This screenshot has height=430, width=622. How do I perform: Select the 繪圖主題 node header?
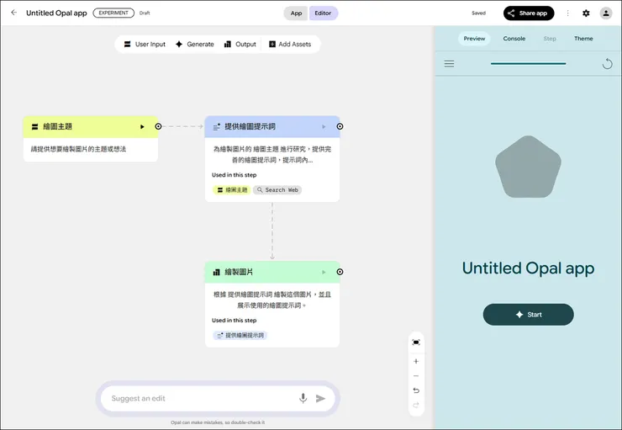[91, 127]
